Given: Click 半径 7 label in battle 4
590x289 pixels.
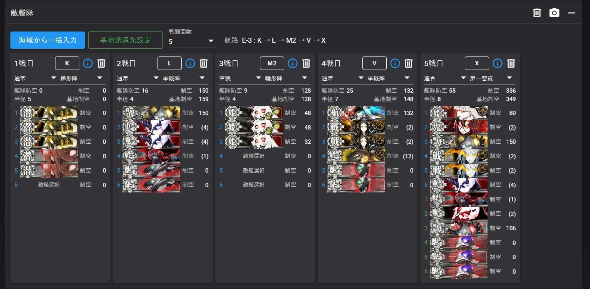Looking at the screenshot, I should point(330,99).
